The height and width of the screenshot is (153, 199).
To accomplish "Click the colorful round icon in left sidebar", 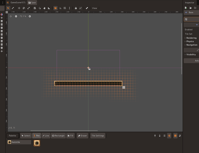I will pos(2,14).
